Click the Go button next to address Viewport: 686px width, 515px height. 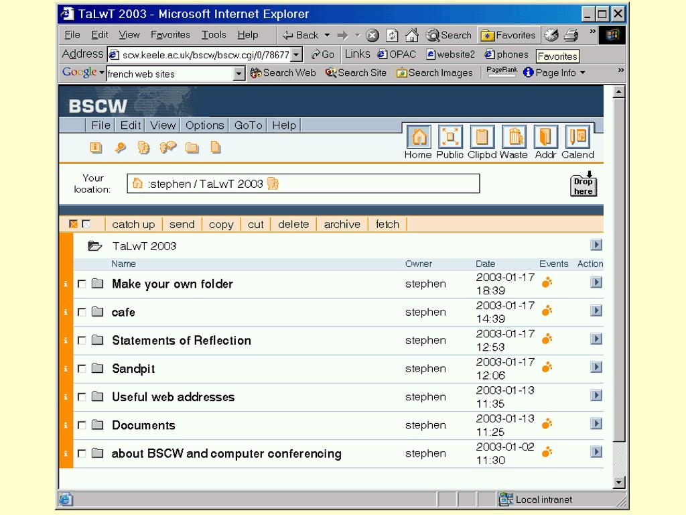323,55
